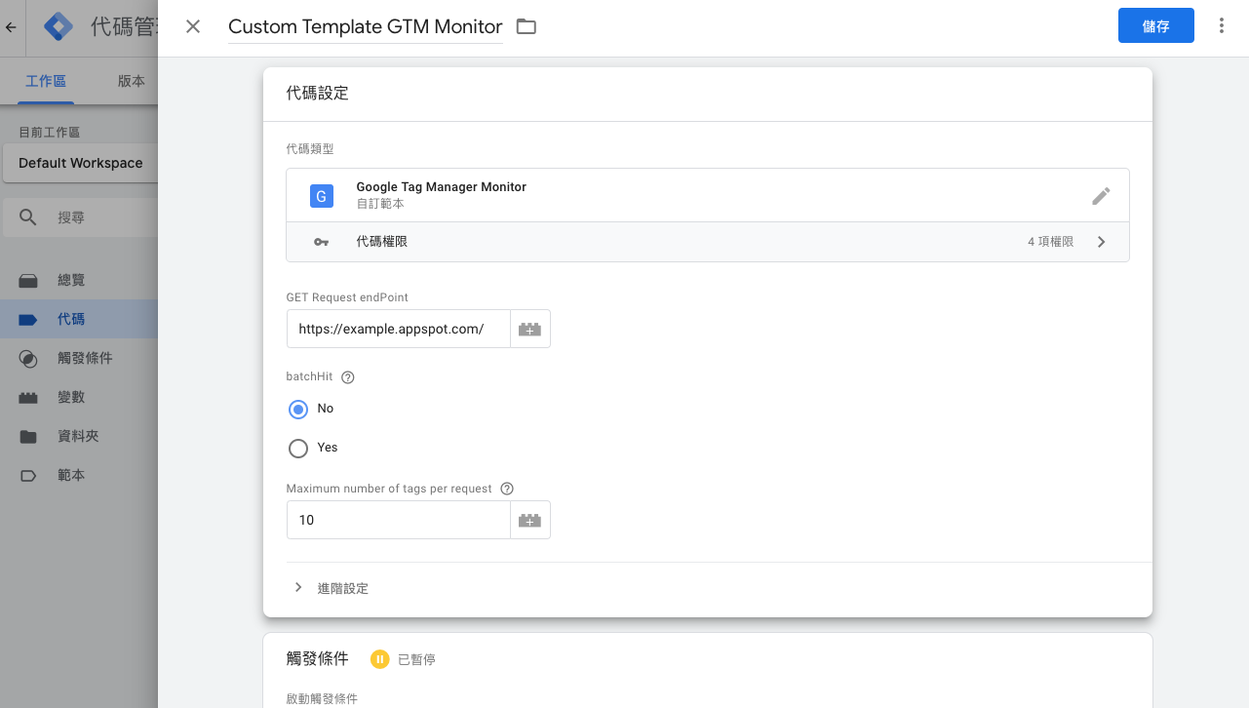This screenshot has height=708, width=1249.
Task: Click the help icon for maximum tags per request
Action: [x=506, y=488]
